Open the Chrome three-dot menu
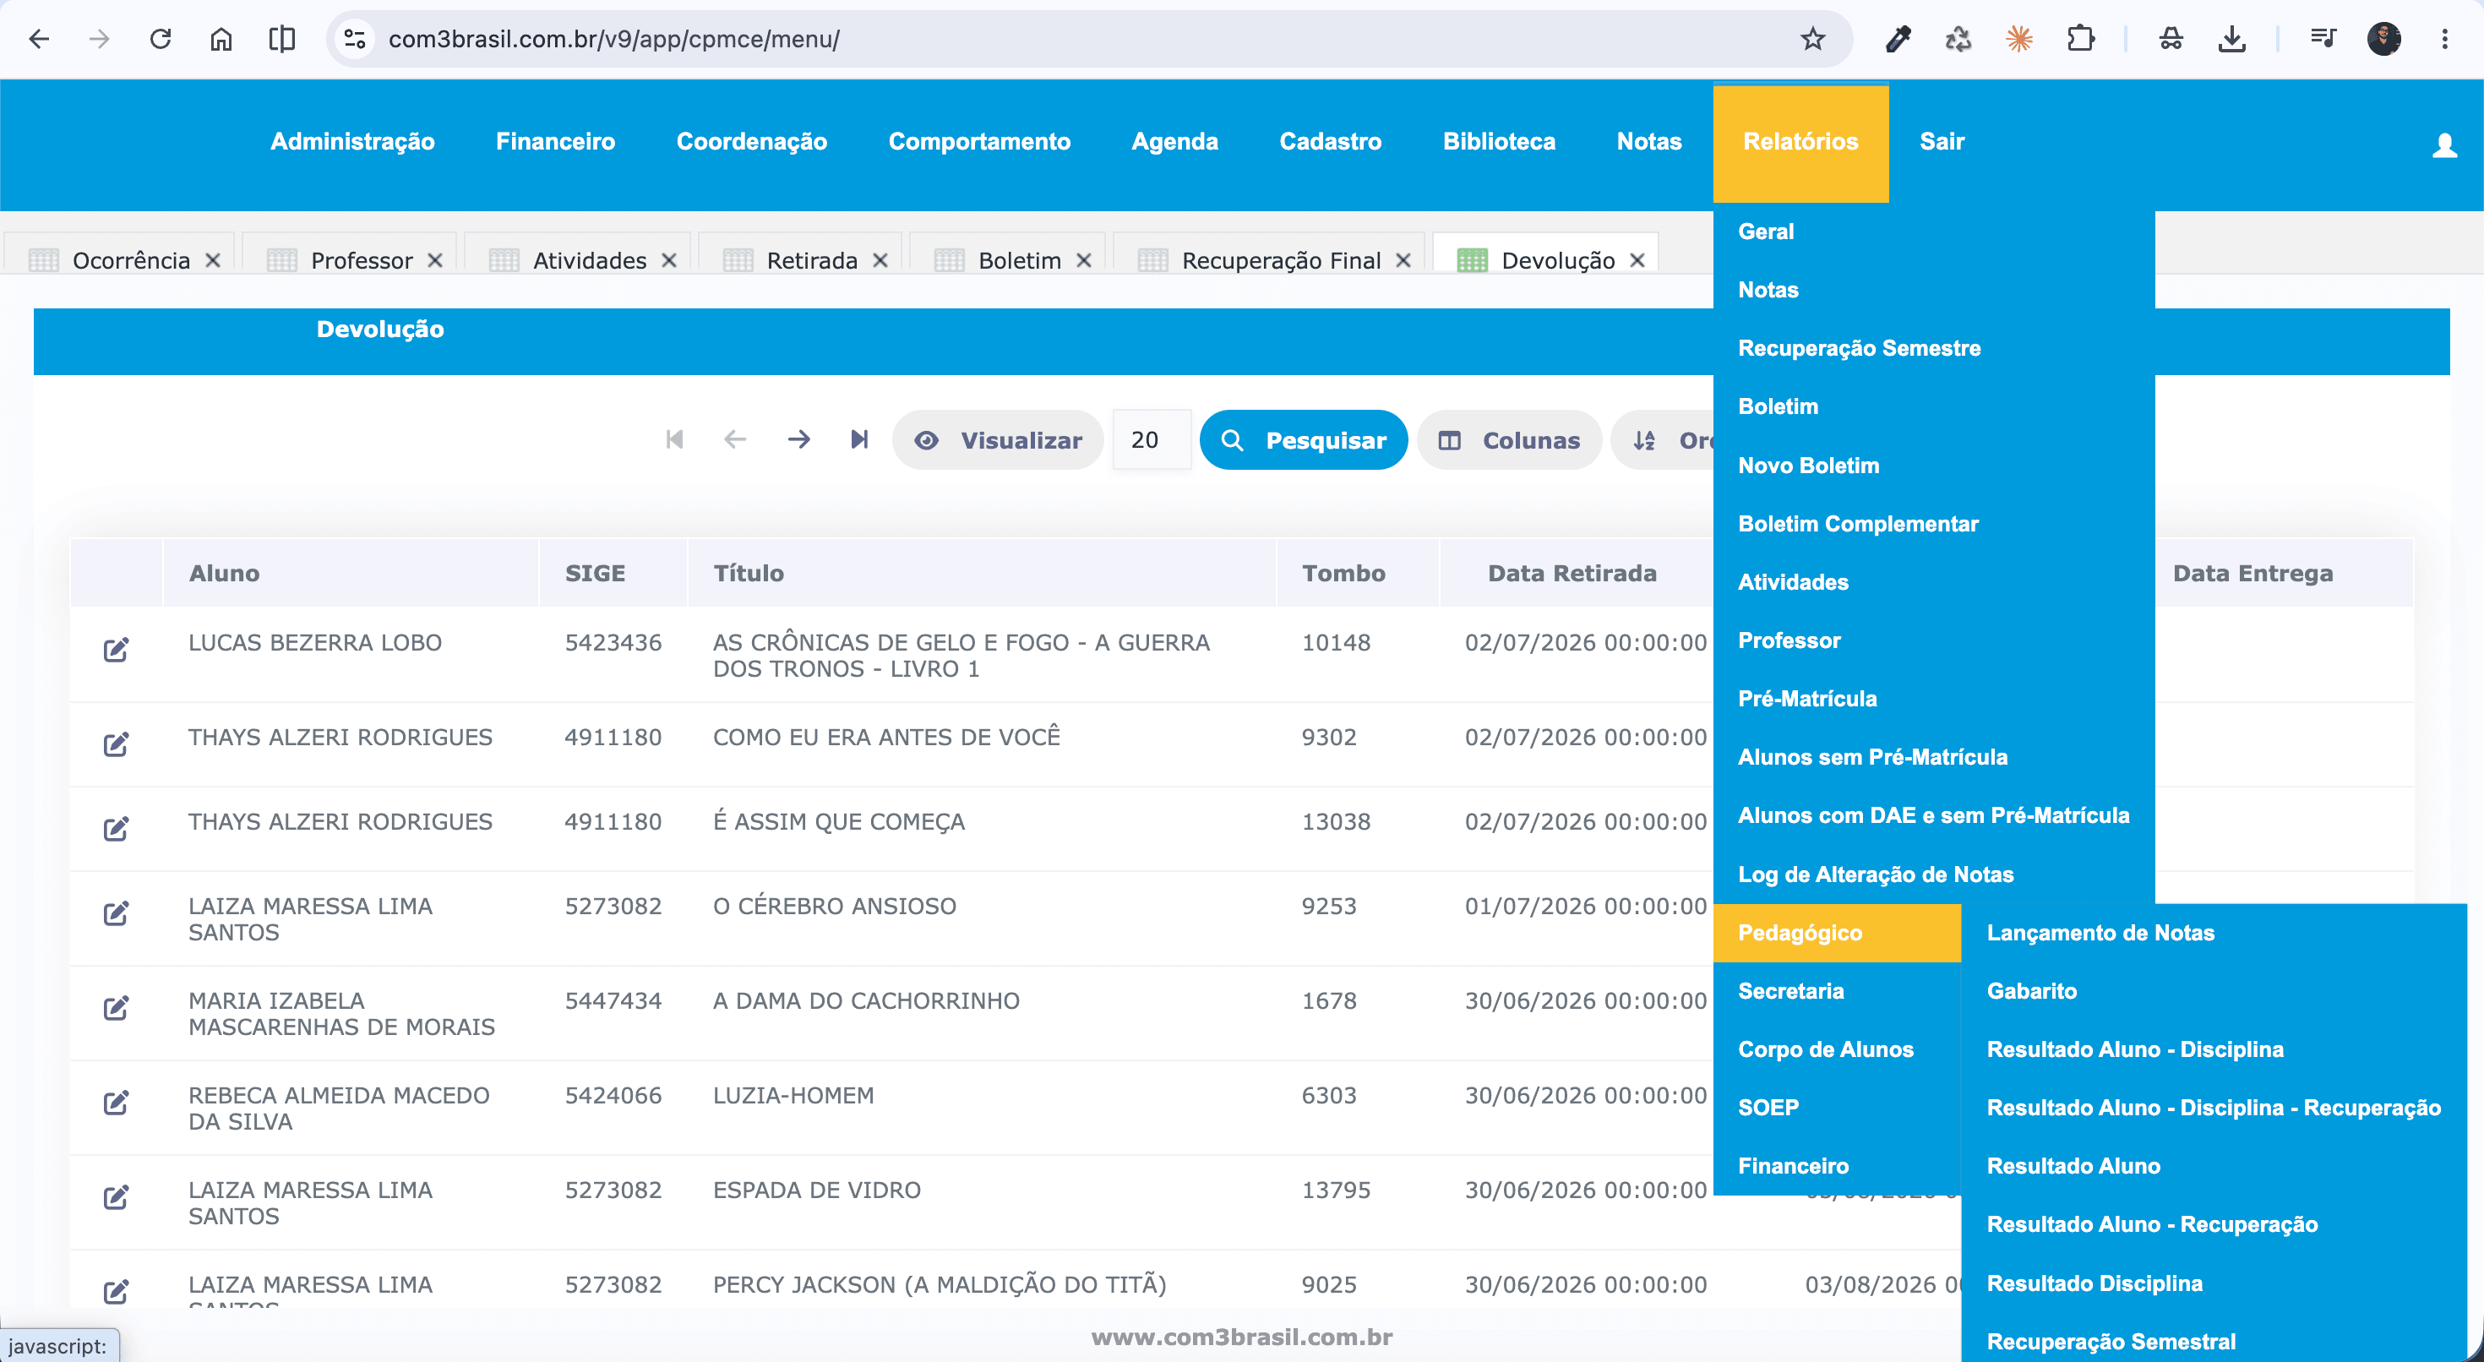 coord(2444,39)
